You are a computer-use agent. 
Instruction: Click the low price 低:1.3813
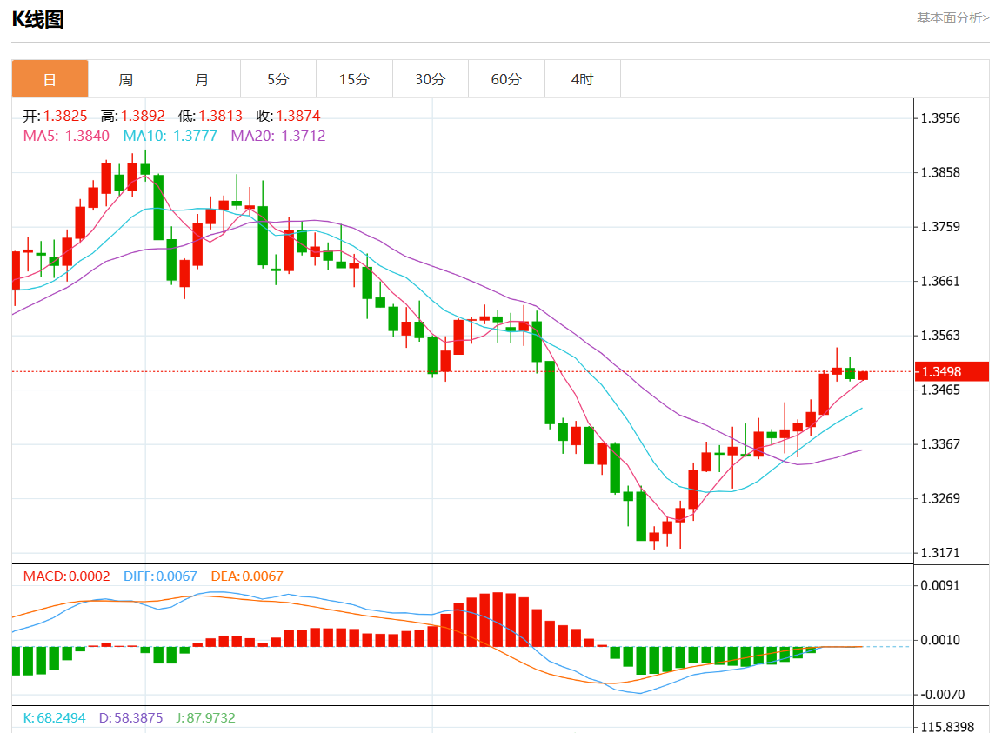point(210,116)
